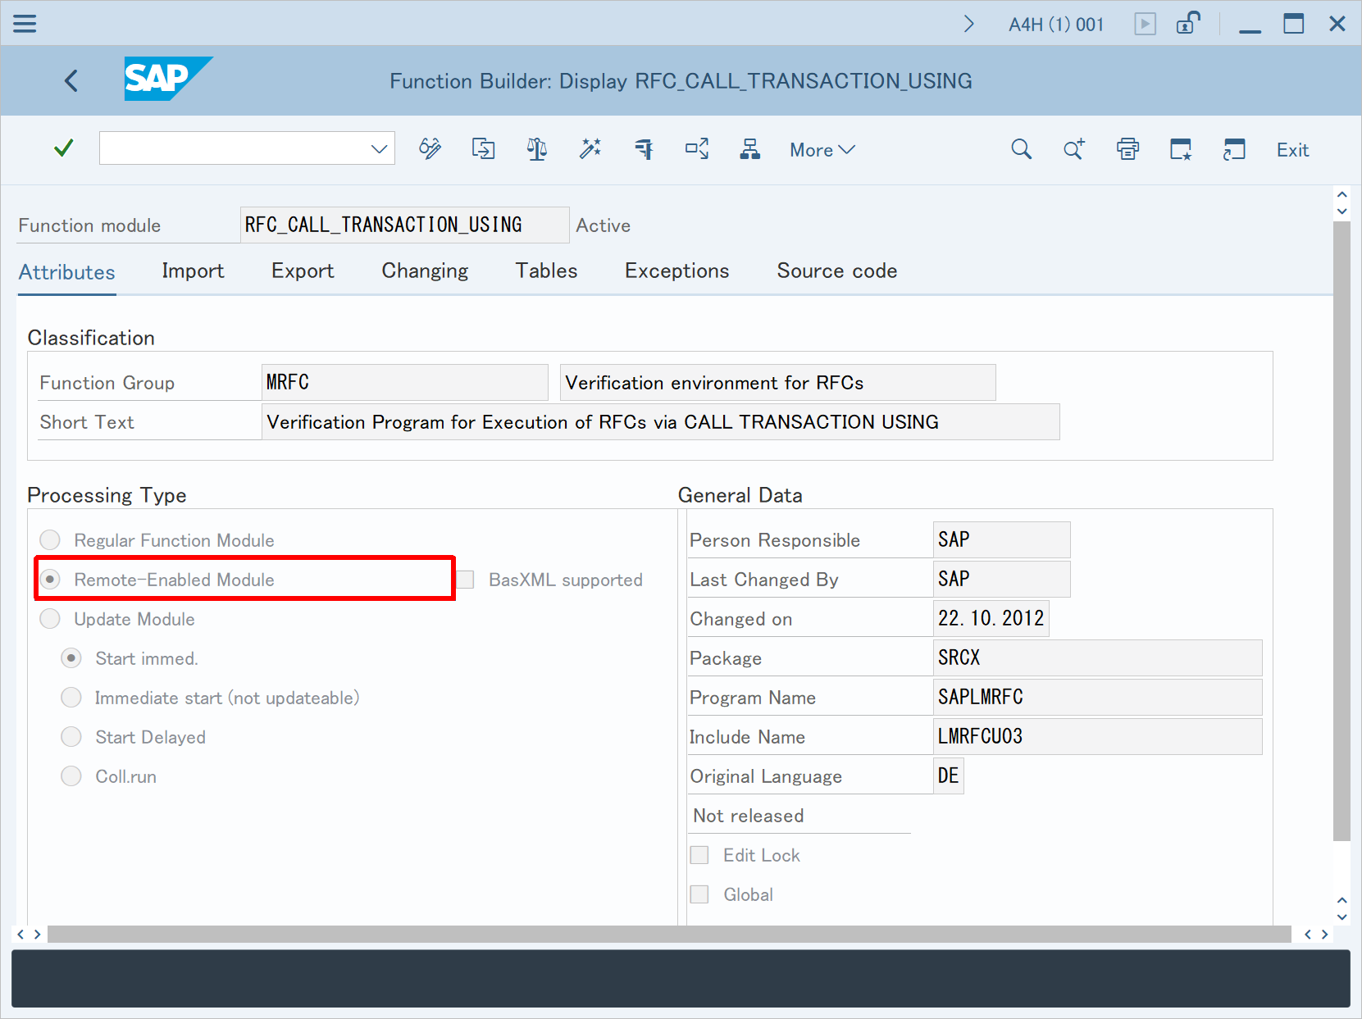View the Exceptions tab
This screenshot has width=1362, height=1019.
click(676, 271)
